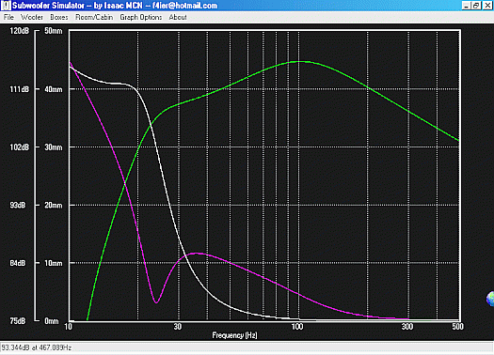Click the globe icon at right edge
Screen dimensions: 494x355
[x=490, y=299]
